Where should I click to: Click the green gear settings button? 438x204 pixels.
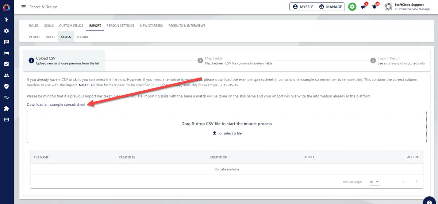point(352,7)
